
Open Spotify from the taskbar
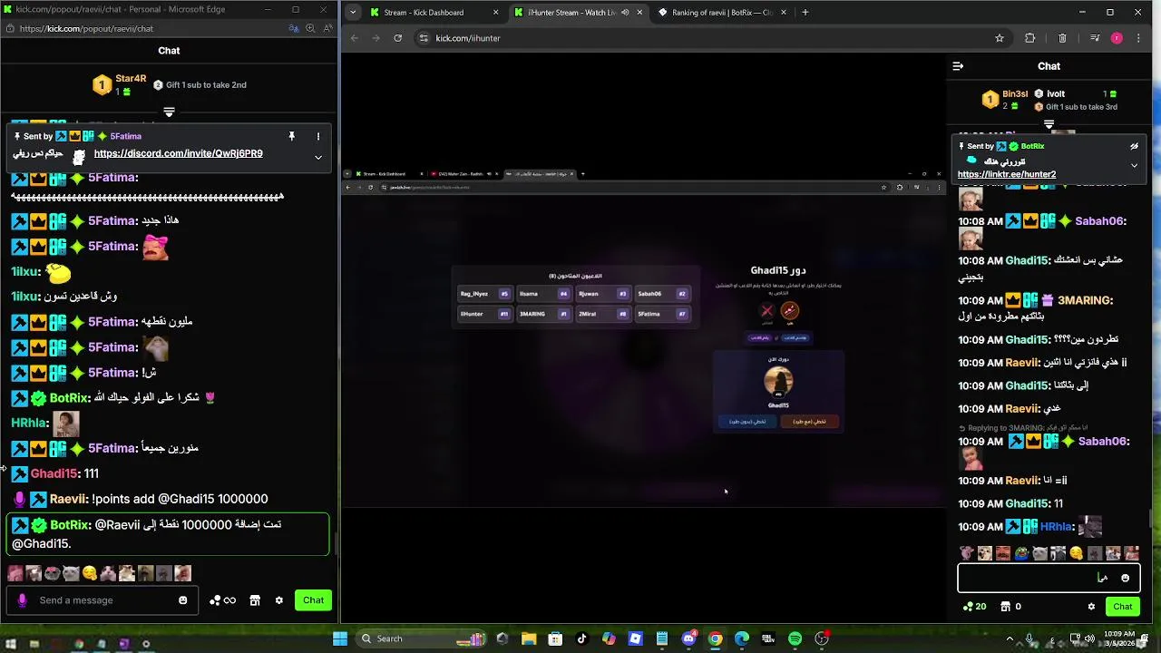795,639
